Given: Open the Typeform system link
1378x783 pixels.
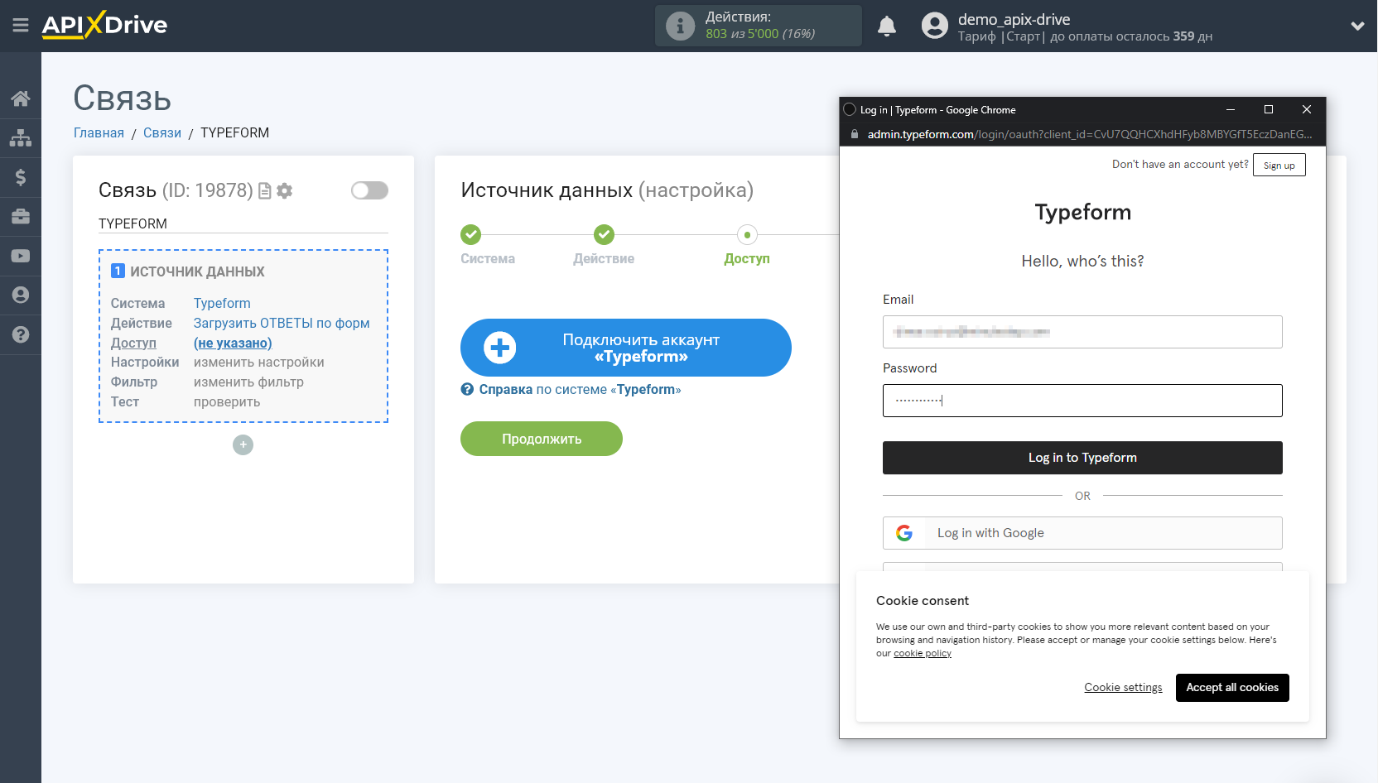Looking at the screenshot, I should click(222, 304).
